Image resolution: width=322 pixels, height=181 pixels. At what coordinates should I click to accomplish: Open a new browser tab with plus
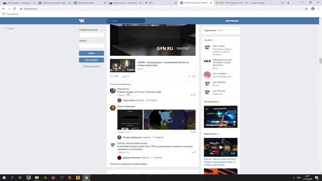pyautogui.click(x=288, y=3)
